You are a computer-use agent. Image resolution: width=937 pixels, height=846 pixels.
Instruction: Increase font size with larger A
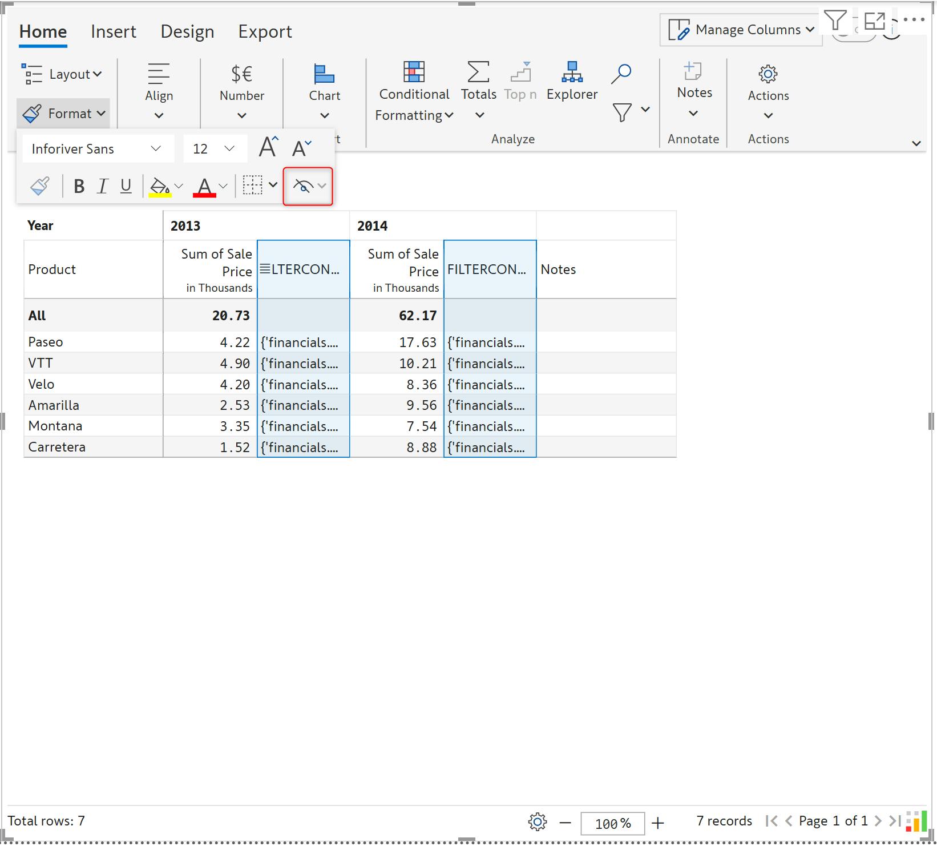click(x=268, y=148)
